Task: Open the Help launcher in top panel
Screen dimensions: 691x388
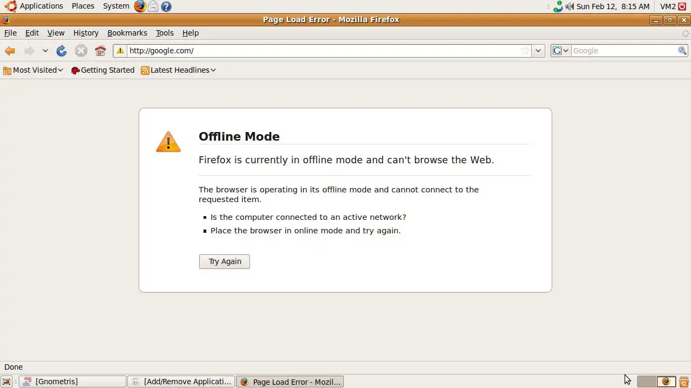Action: (x=166, y=6)
